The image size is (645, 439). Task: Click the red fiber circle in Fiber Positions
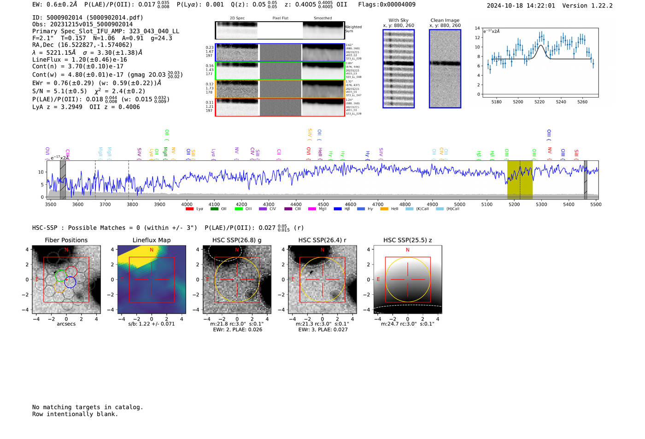(71, 272)
